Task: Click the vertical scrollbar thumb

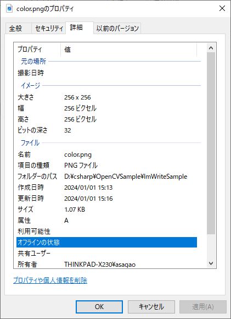Action: tap(211, 143)
